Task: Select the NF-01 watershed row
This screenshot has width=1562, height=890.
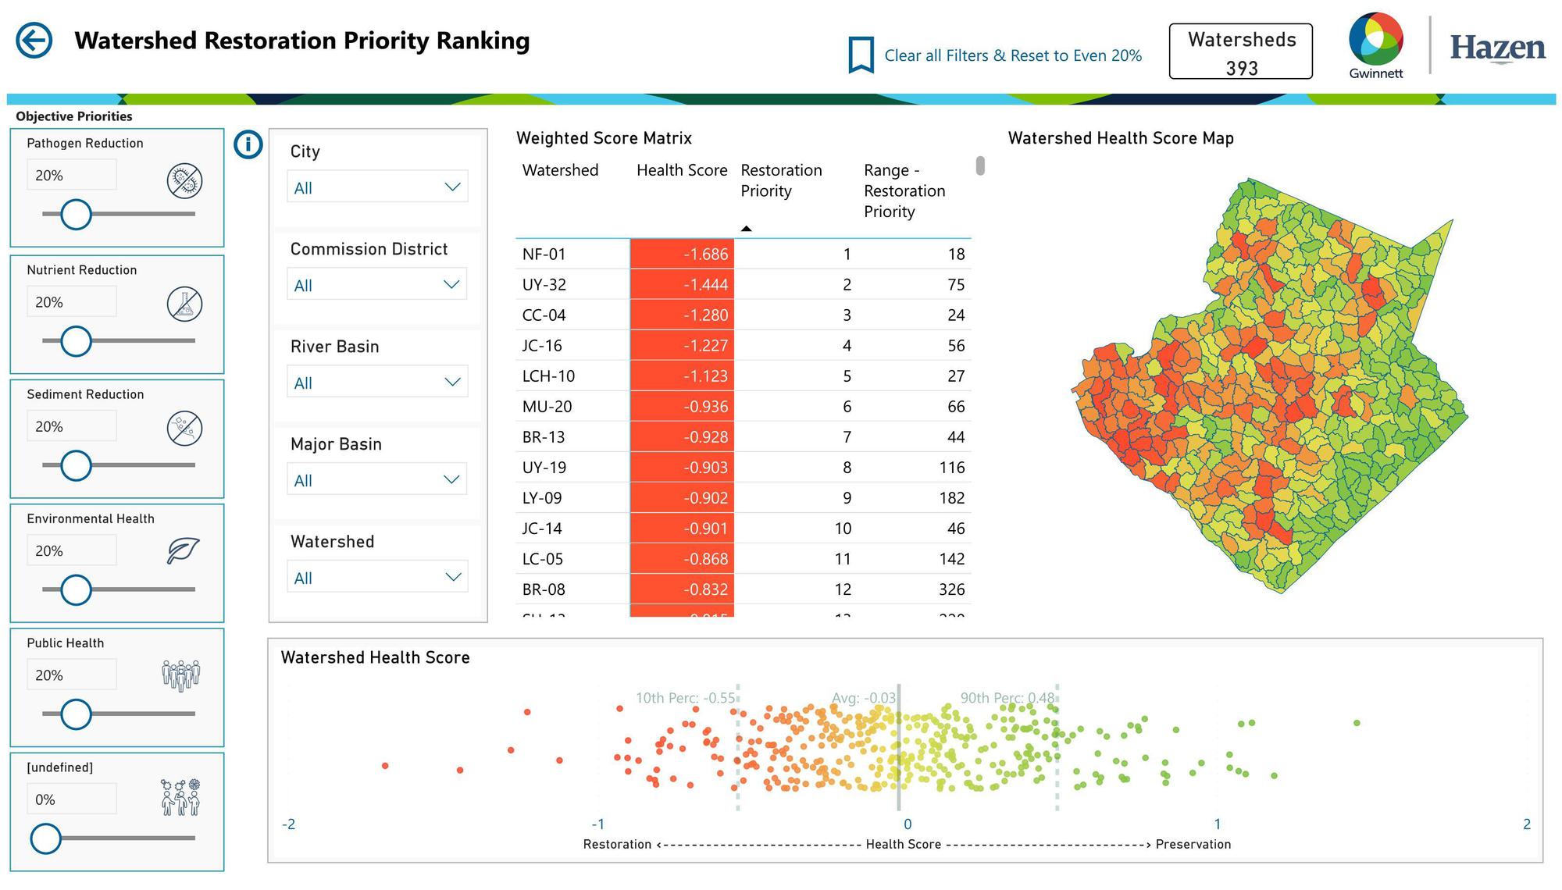Action: point(544,255)
